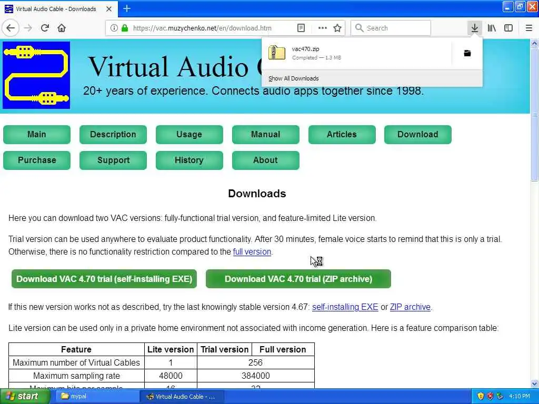Click the vac470.zip file name text
This screenshot has width=539, height=404.
pos(306,49)
